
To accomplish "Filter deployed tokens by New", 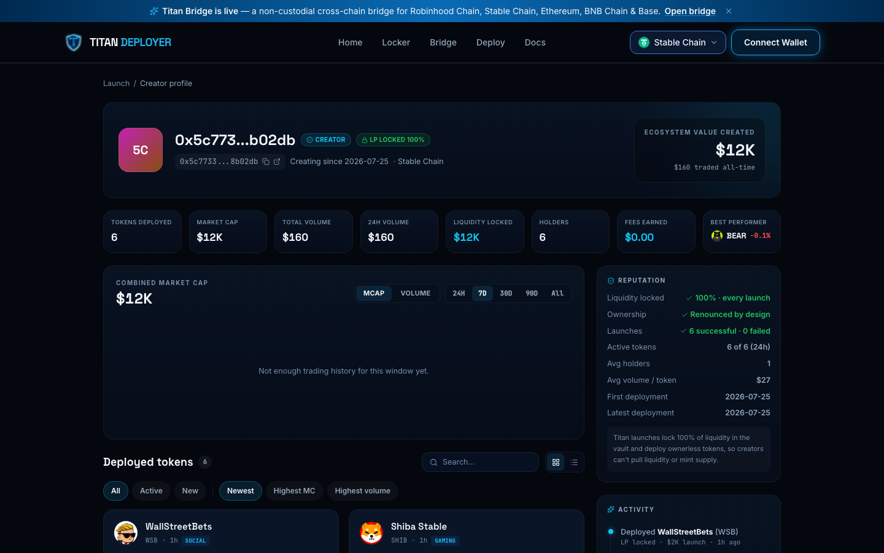I will (x=190, y=491).
